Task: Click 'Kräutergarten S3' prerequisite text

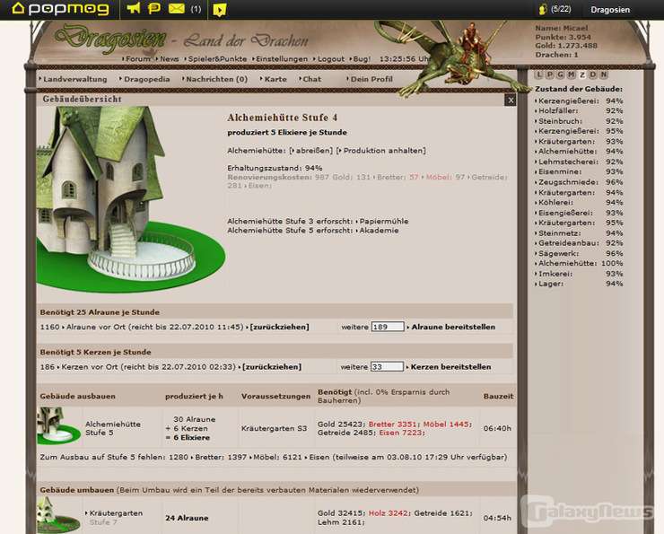Action: [274, 429]
